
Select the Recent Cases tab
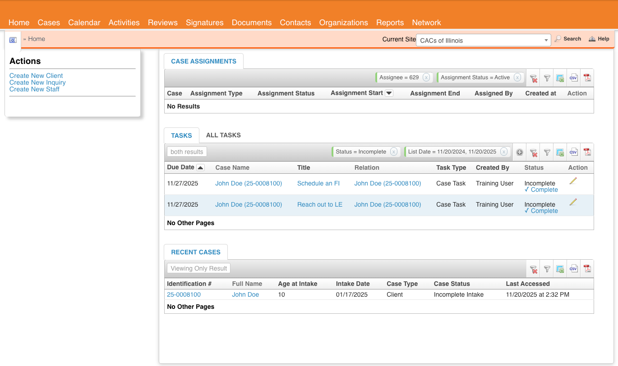196,252
